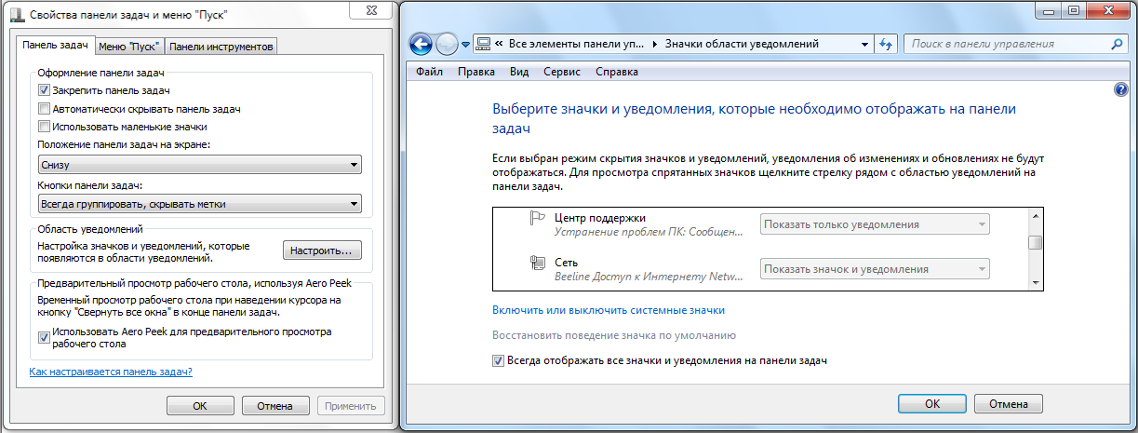Open the "Сервис" menu
1138x433 pixels.
(562, 72)
